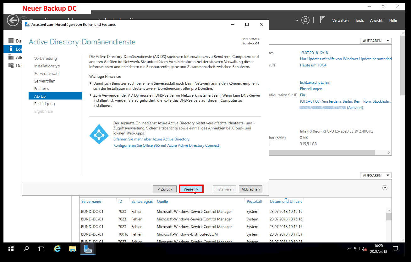Launch Internet Explorer from taskbar
This screenshot has height=262, width=411.
(x=57, y=249)
